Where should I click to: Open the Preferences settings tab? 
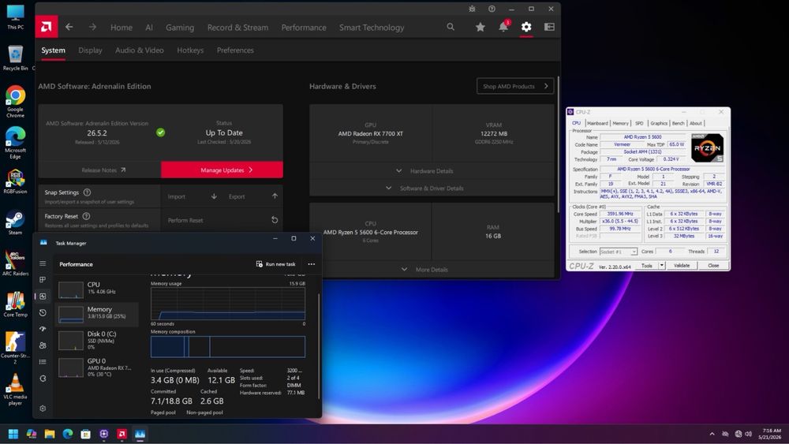[x=235, y=50]
